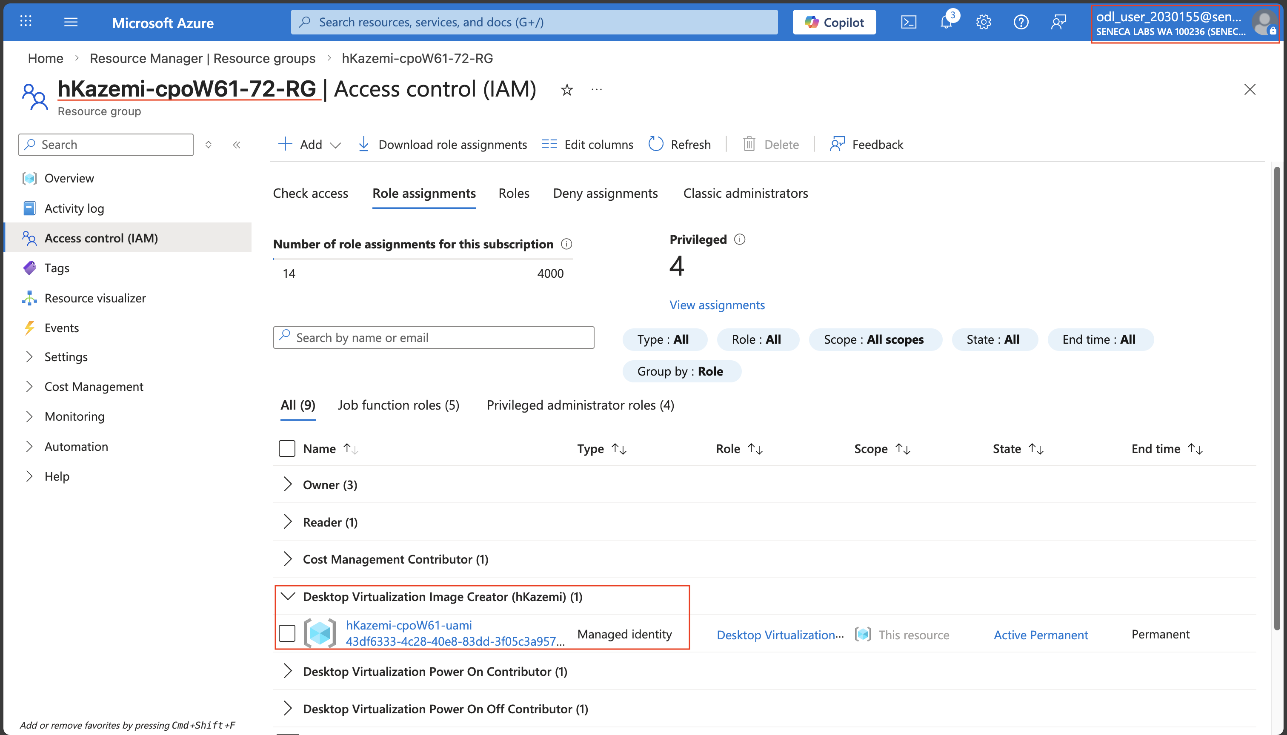Click the hKazemi-cpoW61-uami managed identity icon

click(320, 633)
